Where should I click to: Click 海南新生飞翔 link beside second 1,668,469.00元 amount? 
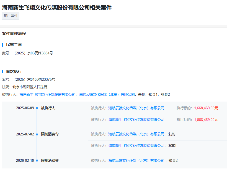pos(136,120)
